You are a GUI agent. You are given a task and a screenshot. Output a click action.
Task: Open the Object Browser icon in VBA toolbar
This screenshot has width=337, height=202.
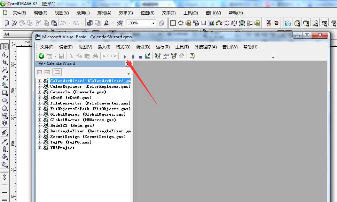(174, 56)
